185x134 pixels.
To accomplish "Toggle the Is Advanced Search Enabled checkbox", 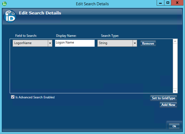I will [13, 97].
